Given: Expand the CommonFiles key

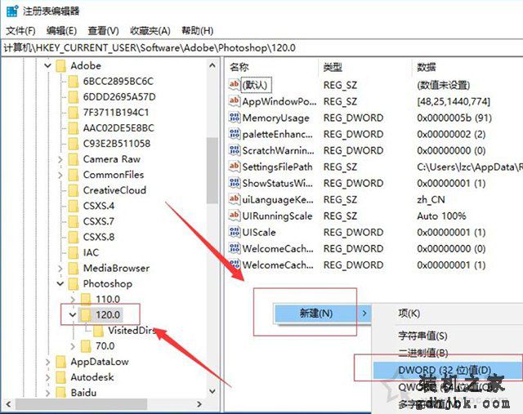Looking at the screenshot, I should pos(60,175).
